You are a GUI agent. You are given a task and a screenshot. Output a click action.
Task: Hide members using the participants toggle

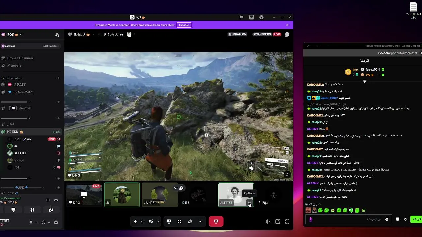[x=178, y=188]
